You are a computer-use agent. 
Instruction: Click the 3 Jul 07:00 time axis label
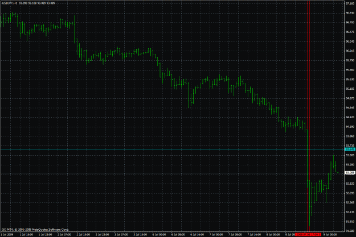121,235
